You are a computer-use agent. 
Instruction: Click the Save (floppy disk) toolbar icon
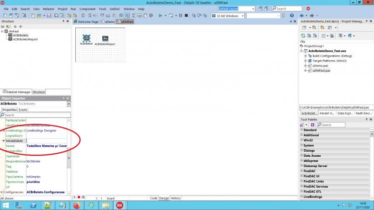tap(49, 15)
